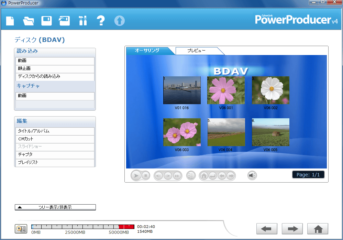Proceed with the bottom right arrow button
This screenshot has height=240, width=343.
[x=292, y=229]
